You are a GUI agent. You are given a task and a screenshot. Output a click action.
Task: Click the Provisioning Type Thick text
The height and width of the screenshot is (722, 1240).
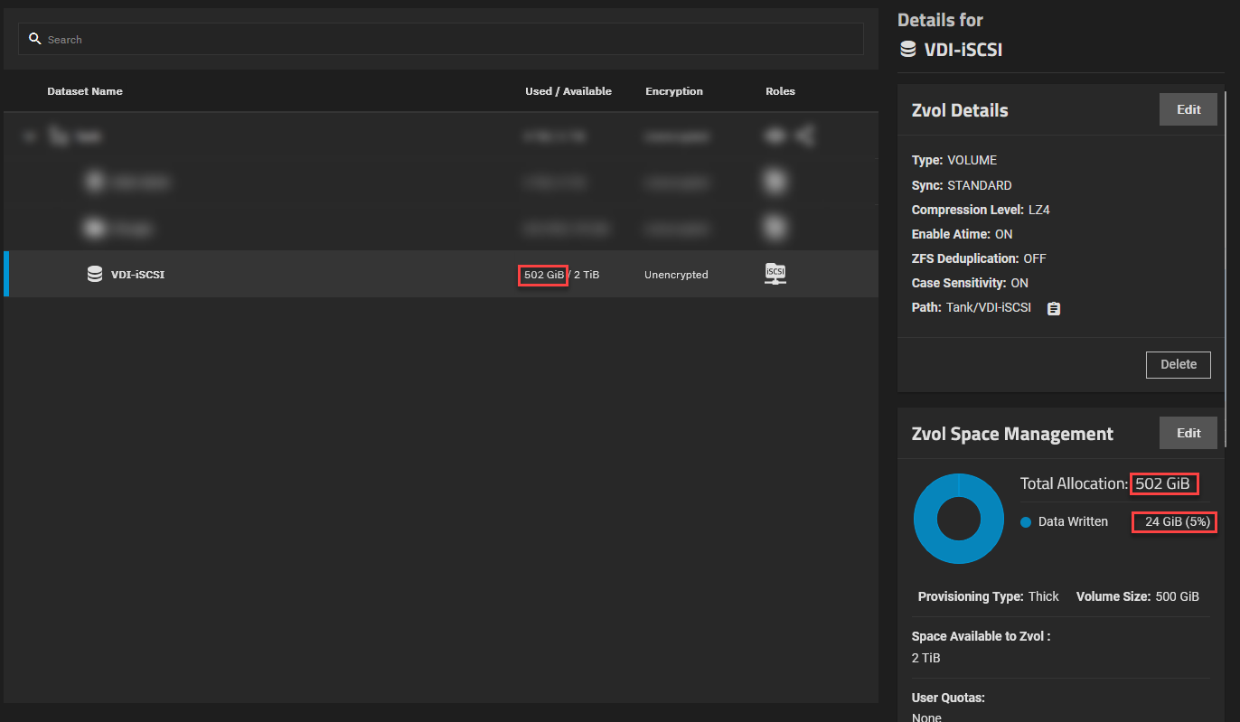988,596
